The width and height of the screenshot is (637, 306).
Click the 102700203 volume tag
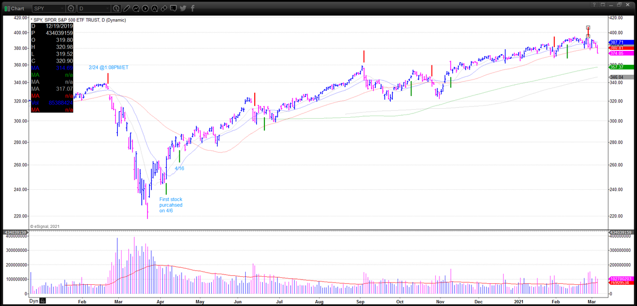[620, 278]
